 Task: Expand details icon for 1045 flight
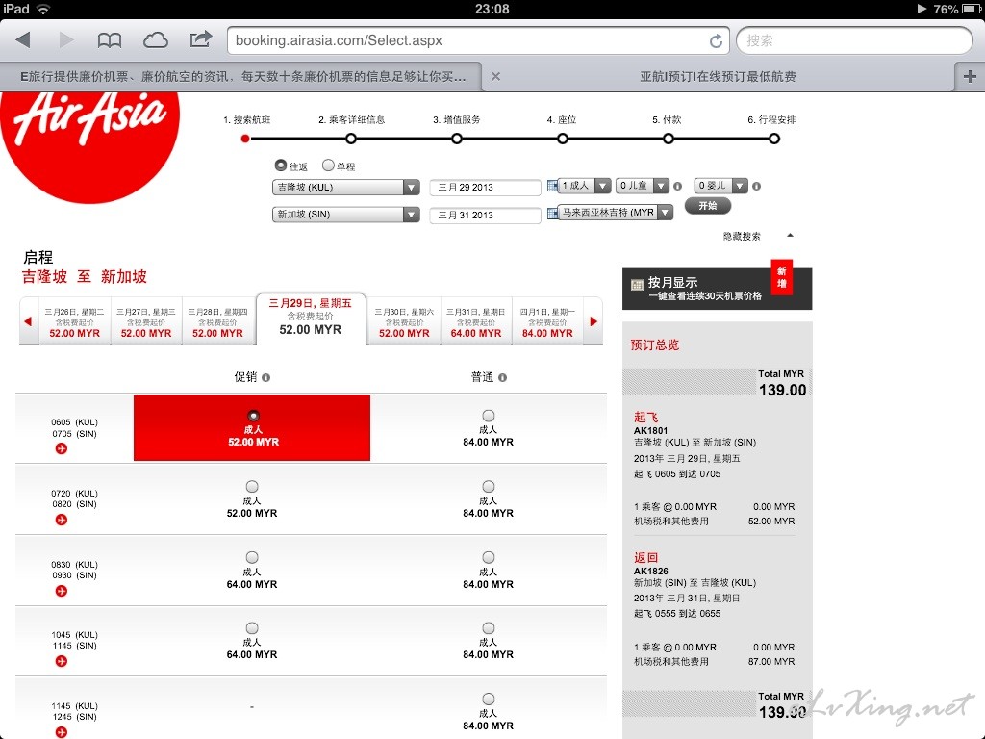62,661
